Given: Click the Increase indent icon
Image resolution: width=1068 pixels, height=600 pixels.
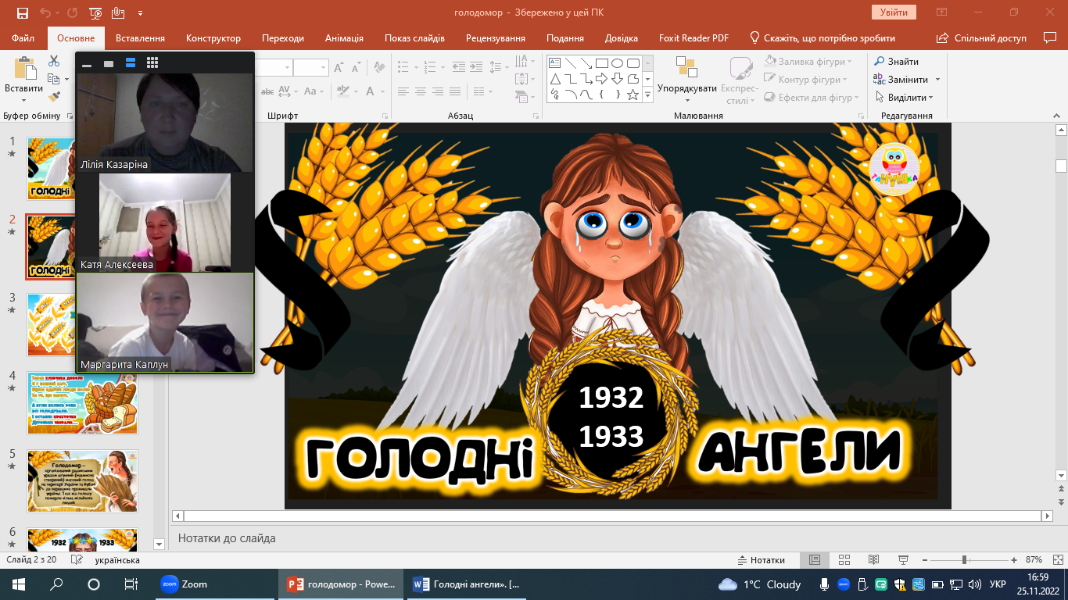Looking at the screenshot, I should pyautogui.click(x=477, y=67).
